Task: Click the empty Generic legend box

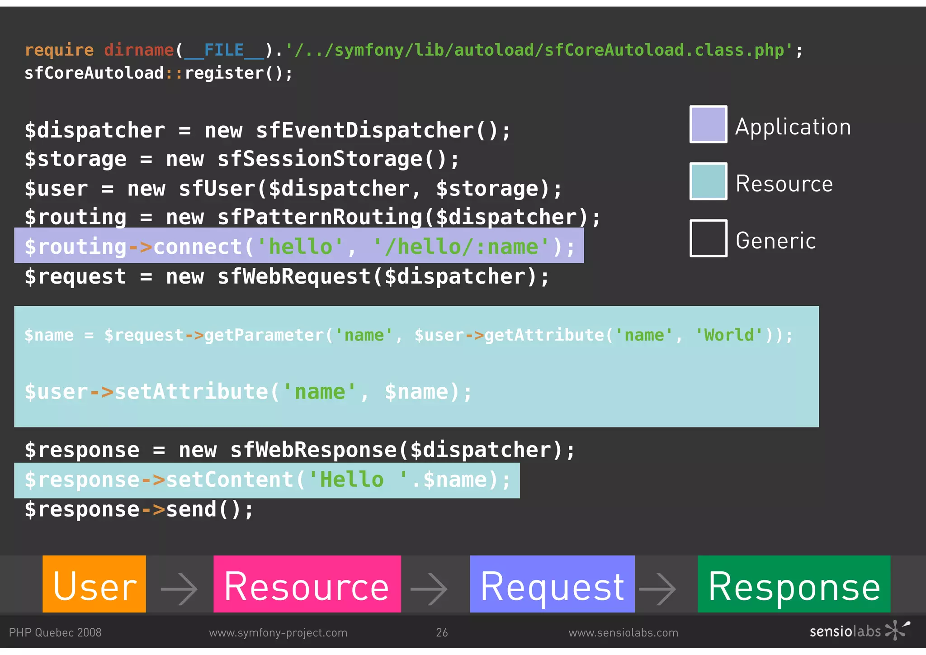Action: (708, 238)
